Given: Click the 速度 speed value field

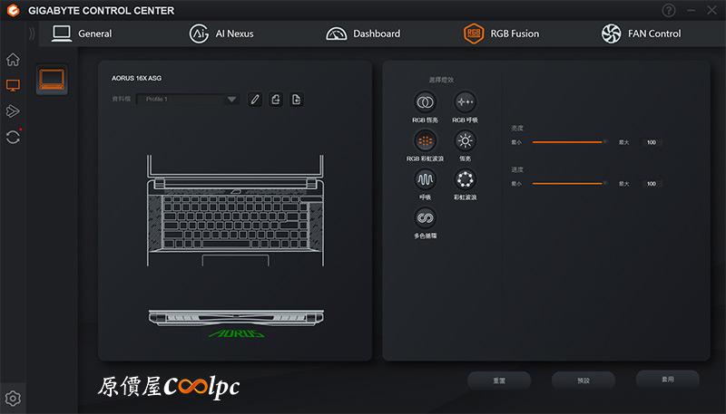Looking at the screenshot, I should click(x=651, y=184).
